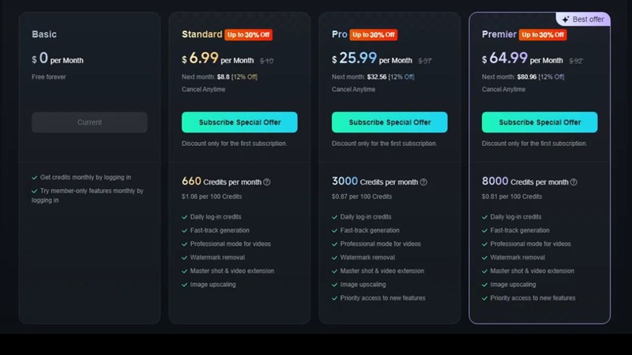The width and height of the screenshot is (632, 355).
Task: Click the Standard plan Up to 30% Off badge
Action: click(x=249, y=35)
